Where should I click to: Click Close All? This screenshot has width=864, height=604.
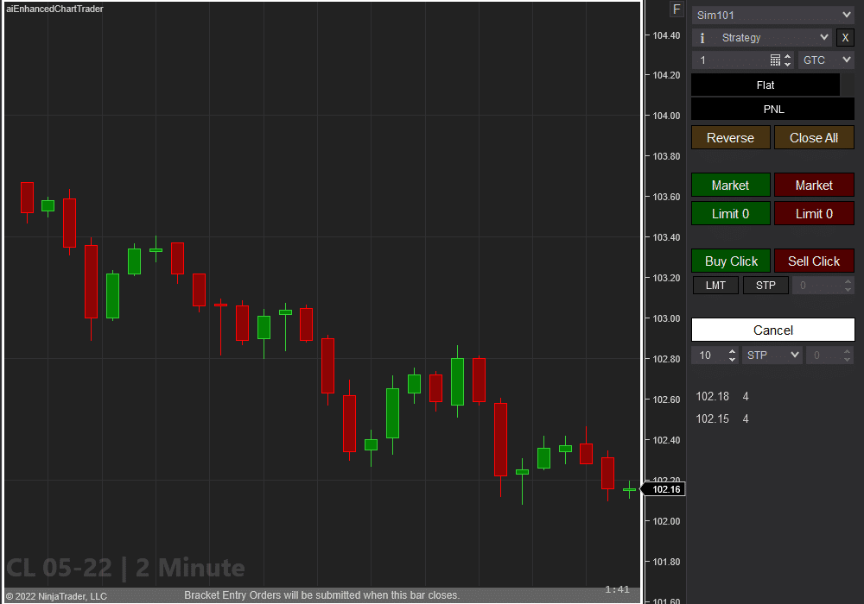(x=814, y=137)
